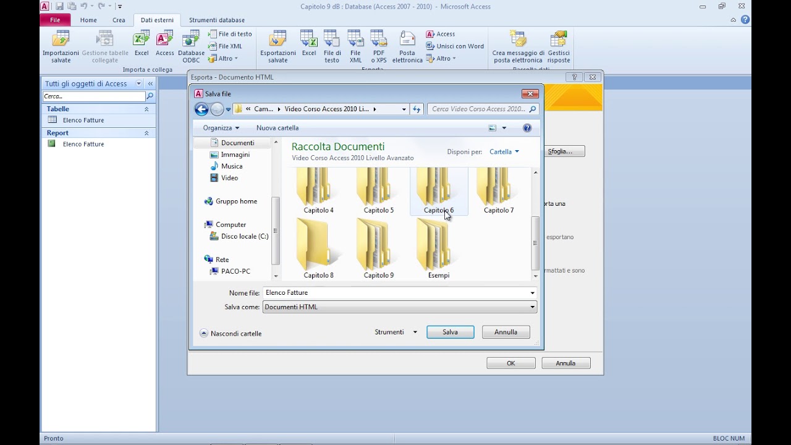The height and width of the screenshot is (445, 791).
Task: Switch to the Strumenti database tab
Action: click(x=217, y=20)
